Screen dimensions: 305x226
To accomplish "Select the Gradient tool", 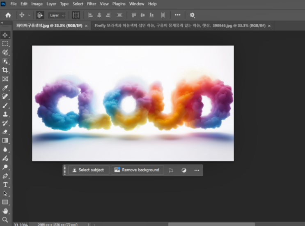I will [x=5, y=141].
